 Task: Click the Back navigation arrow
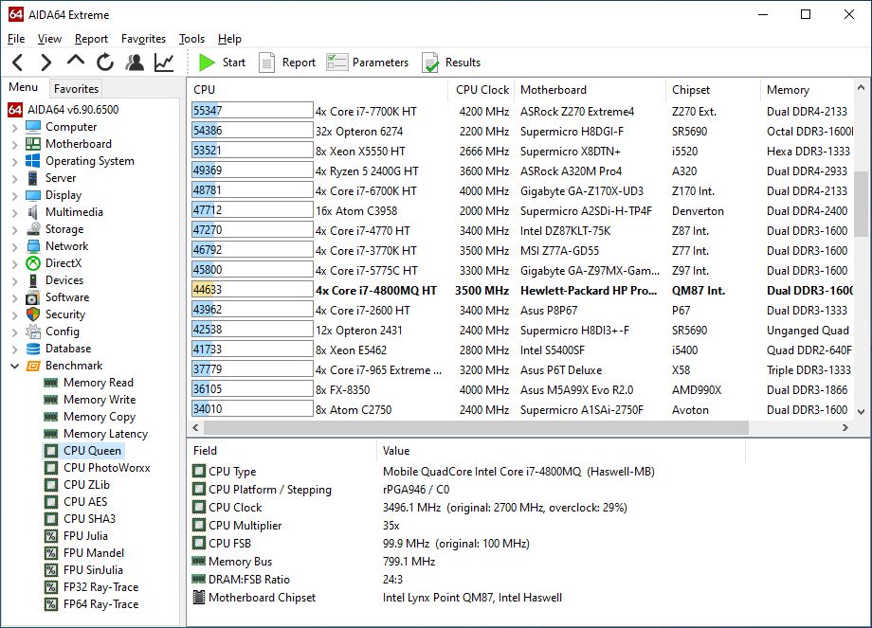coord(18,63)
